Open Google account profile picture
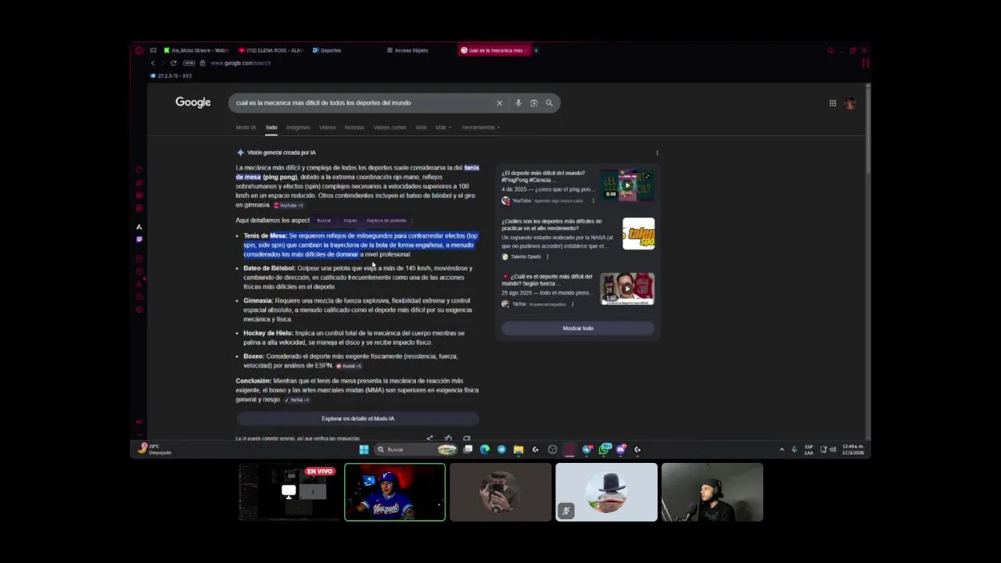The image size is (1001, 563). 850,102
